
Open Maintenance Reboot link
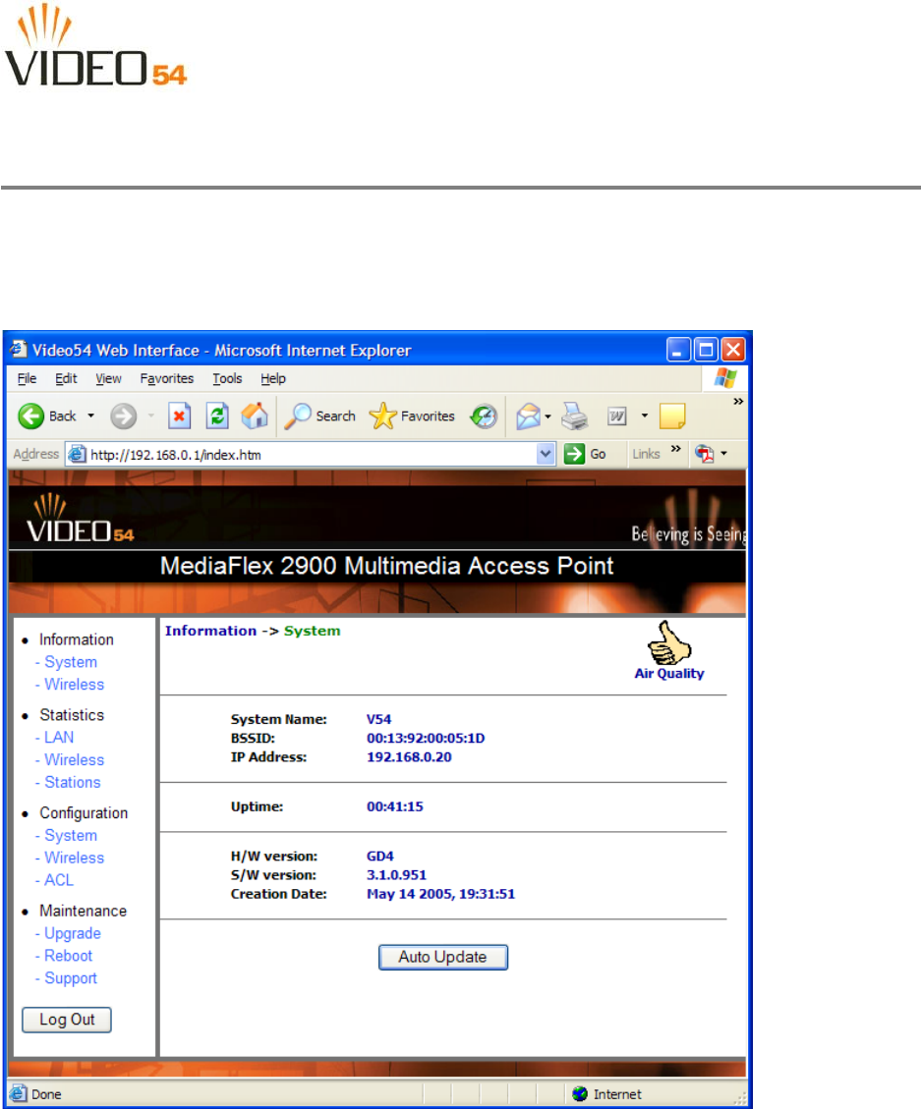click(x=68, y=956)
